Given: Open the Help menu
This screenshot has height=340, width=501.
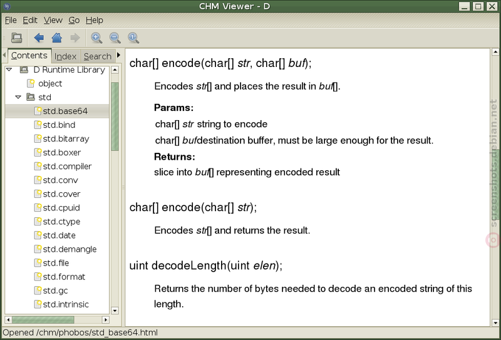Looking at the screenshot, I should coord(95,21).
